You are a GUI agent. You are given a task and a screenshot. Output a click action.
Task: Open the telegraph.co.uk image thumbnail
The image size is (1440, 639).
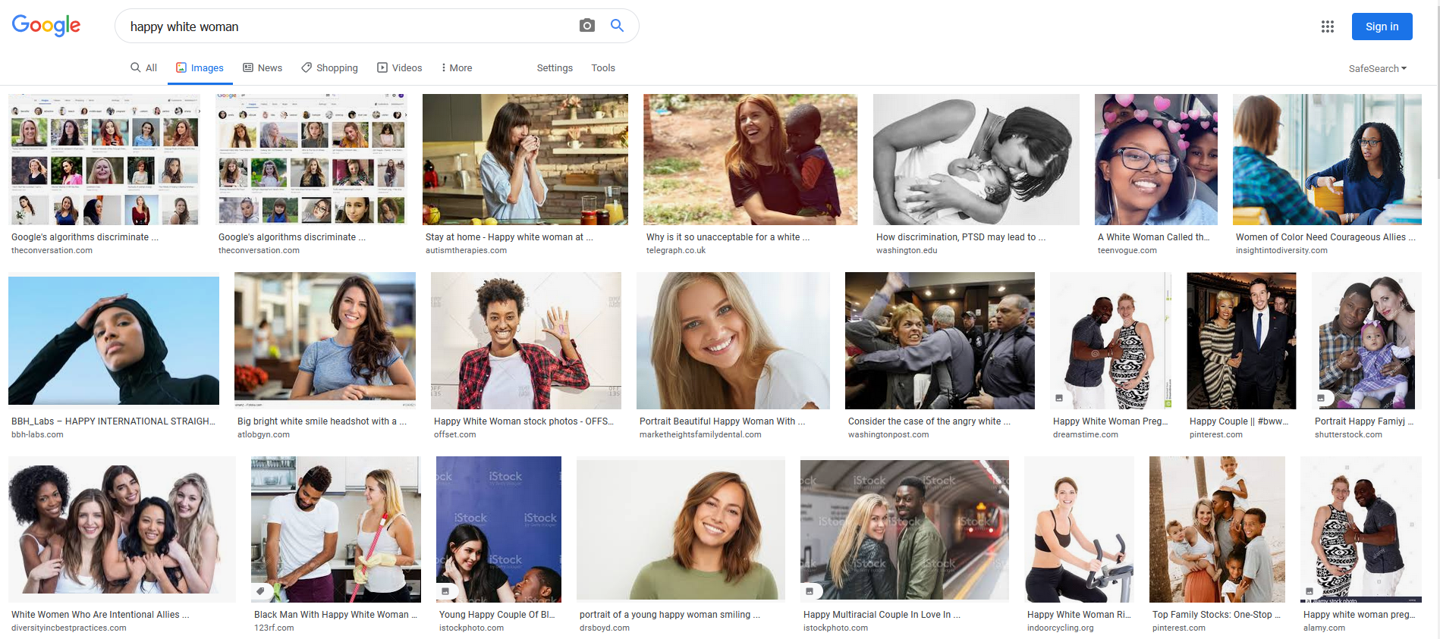[750, 159]
